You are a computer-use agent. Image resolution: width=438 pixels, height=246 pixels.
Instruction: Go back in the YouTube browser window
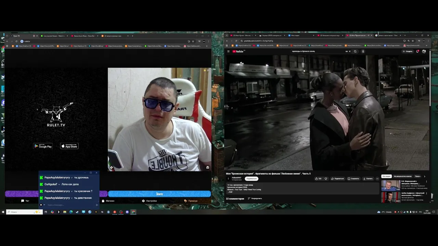pyautogui.click(x=227, y=41)
